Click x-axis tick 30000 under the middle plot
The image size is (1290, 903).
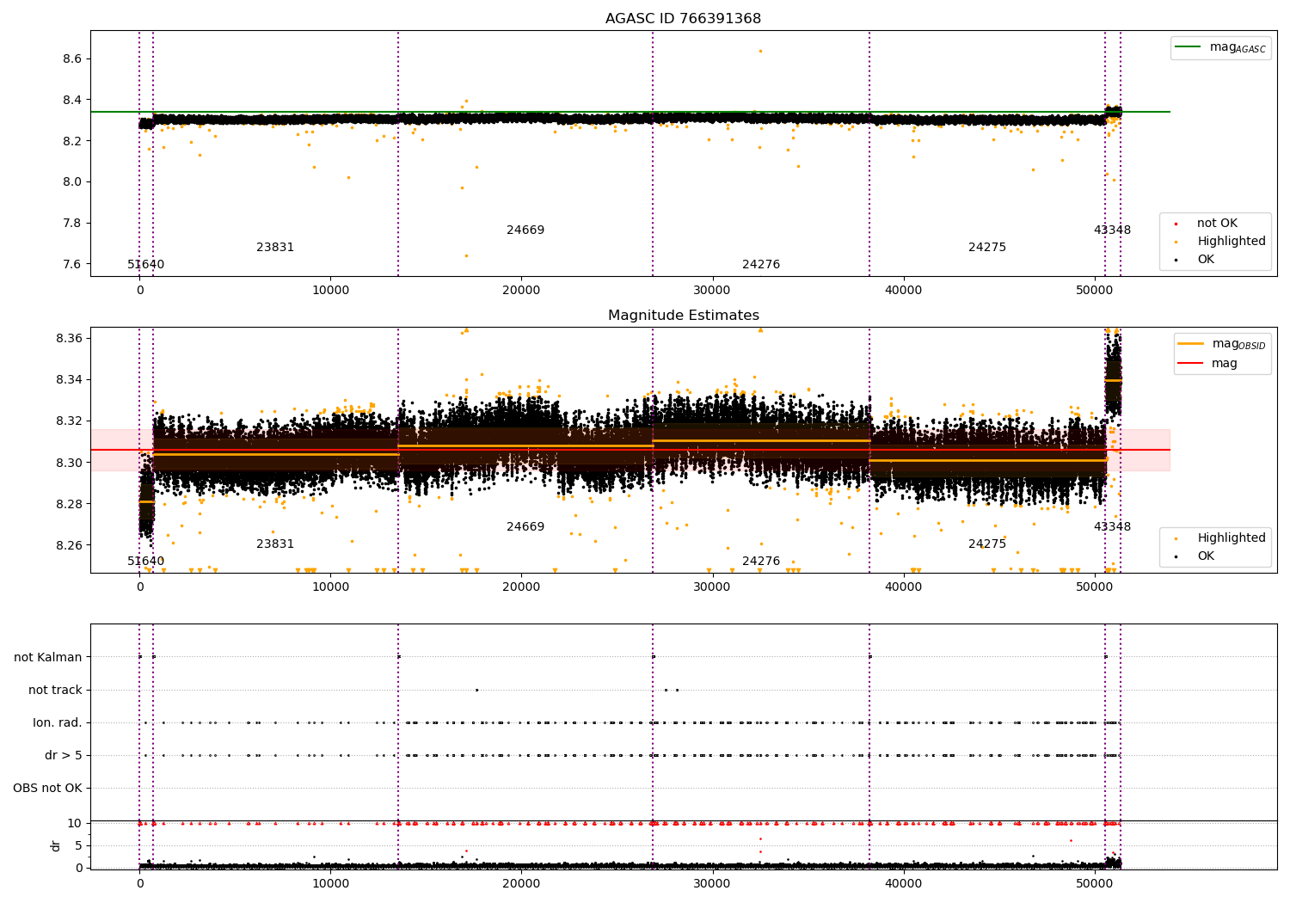712,587
